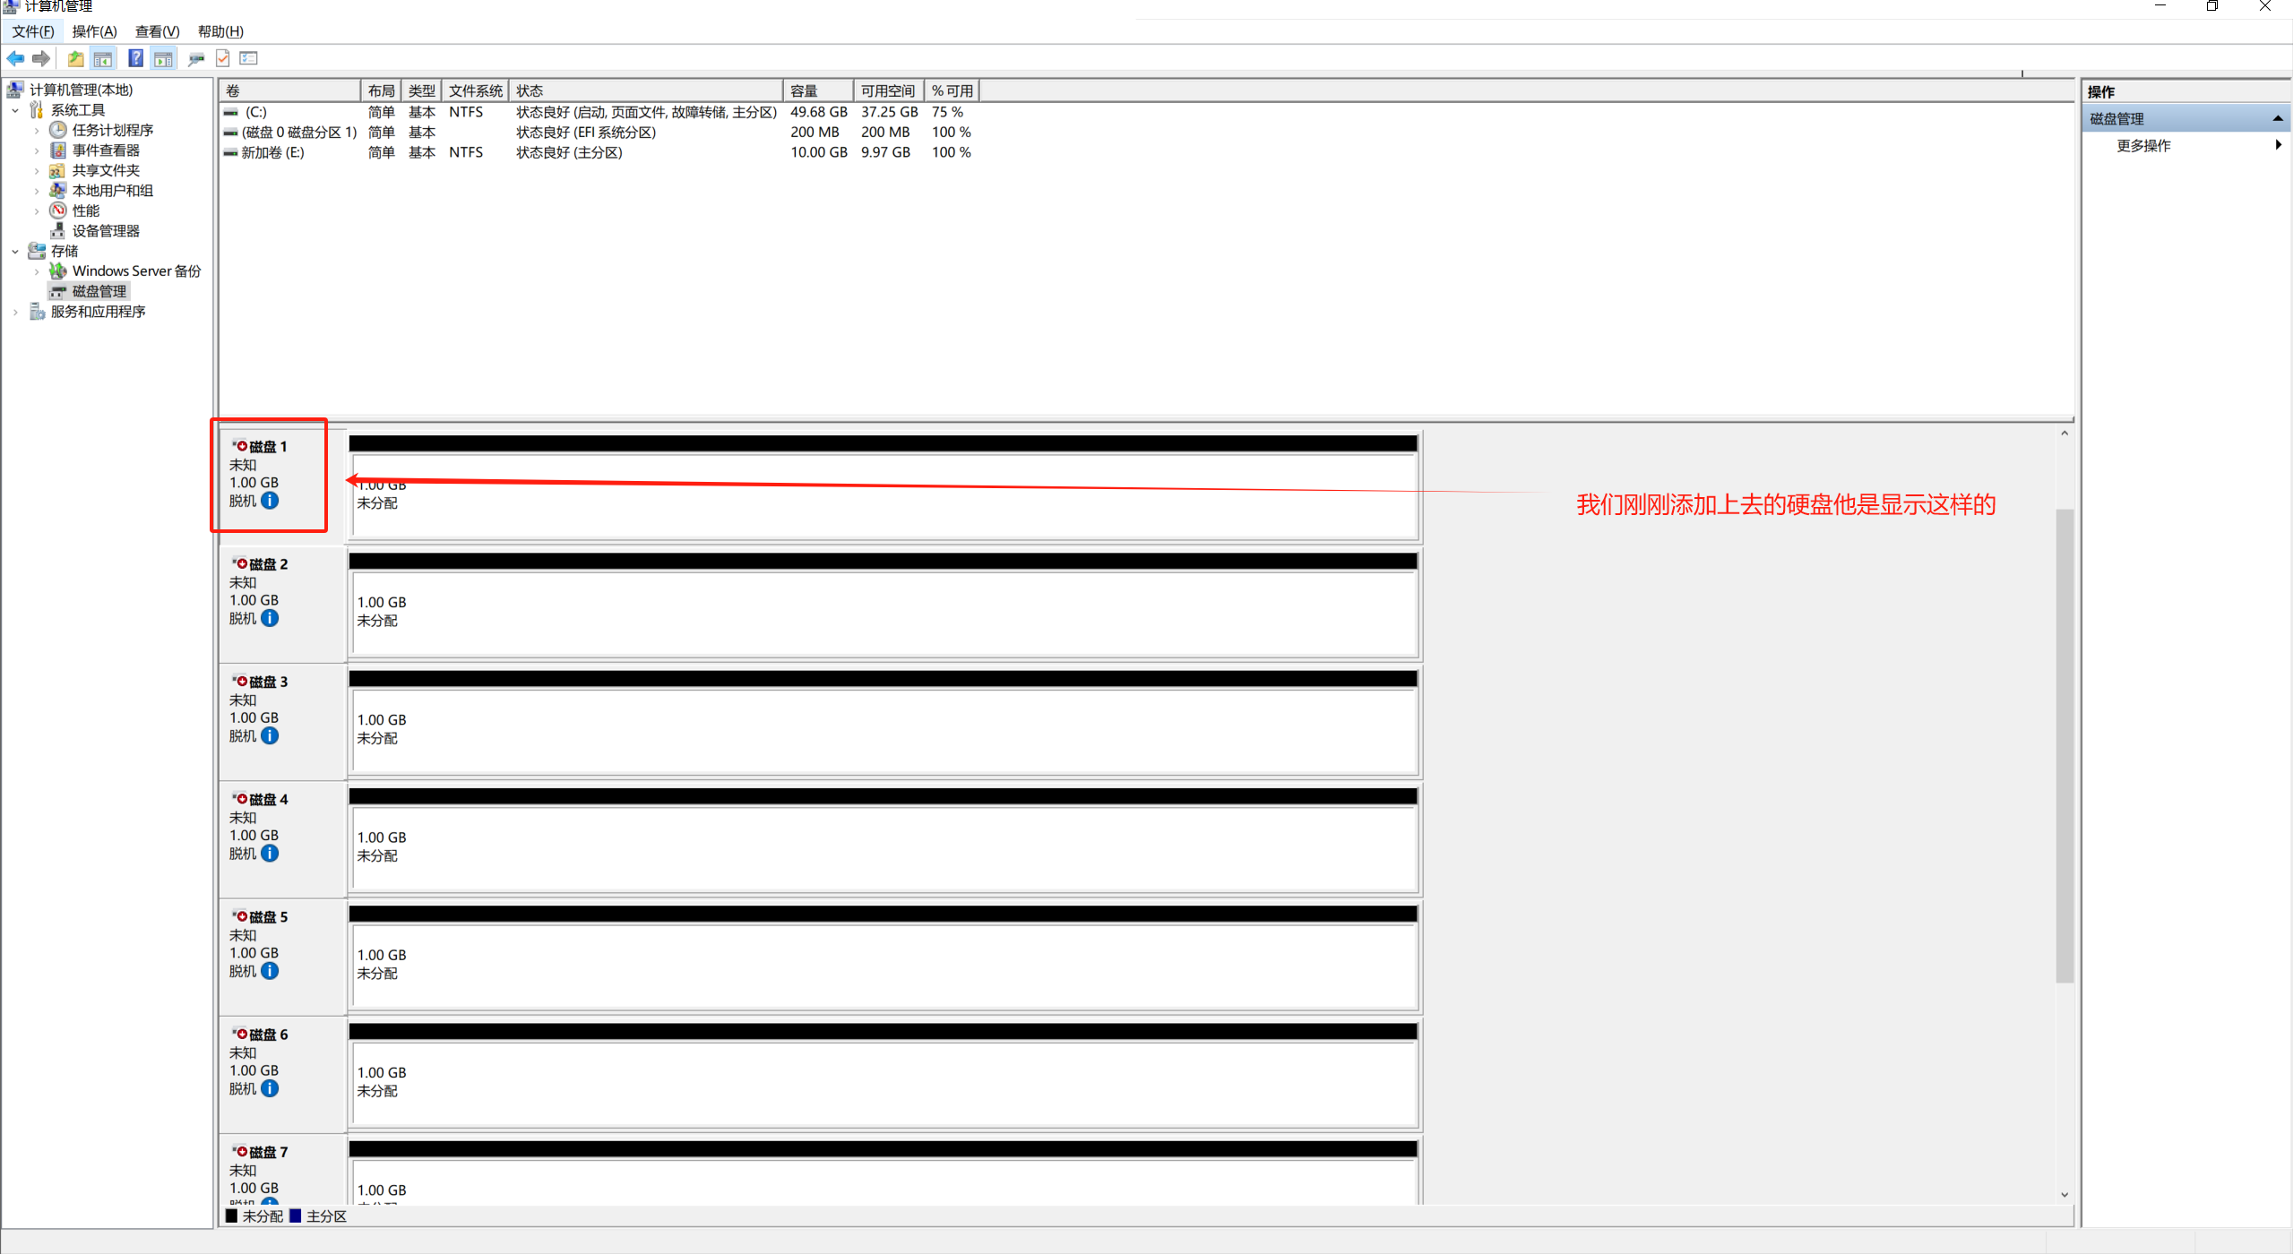Toggle Show/Hide Action Pane toolbar icon
The height and width of the screenshot is (1254, 2293).
click(163, 58)
